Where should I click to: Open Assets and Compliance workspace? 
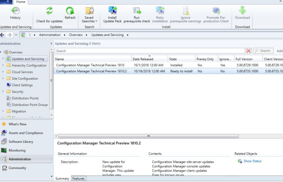pos(25,133)
